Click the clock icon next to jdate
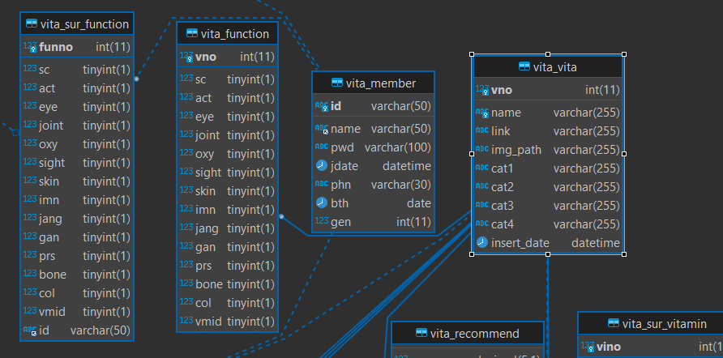This screenshot has width=723, height=358. point(321,166)
